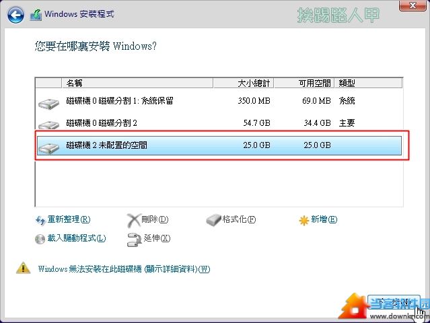Close the Windows setup window
This screenshot has height=323, width=430.
pos(413,5)
